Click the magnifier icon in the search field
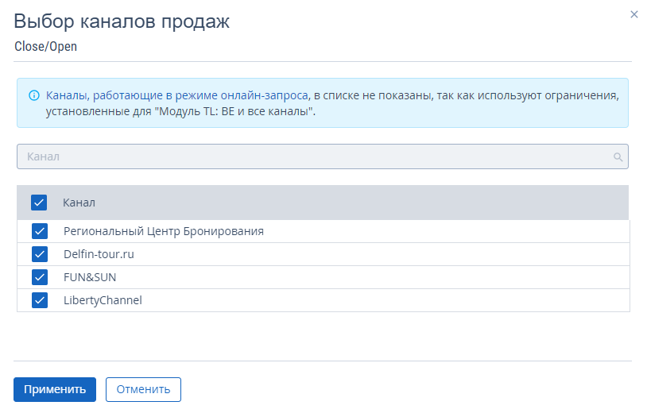Screen dimensions: 647x417 pos(618,157)
